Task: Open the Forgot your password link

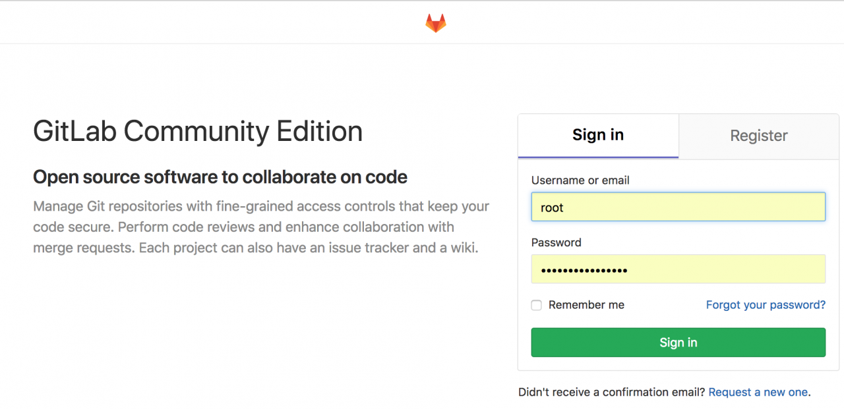Action: [766, 305]
